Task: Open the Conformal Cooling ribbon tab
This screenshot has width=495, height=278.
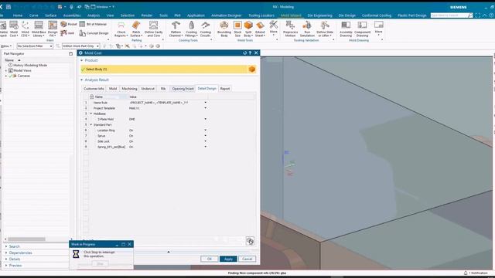Action: pyautogui.click(x=377, y=15)
